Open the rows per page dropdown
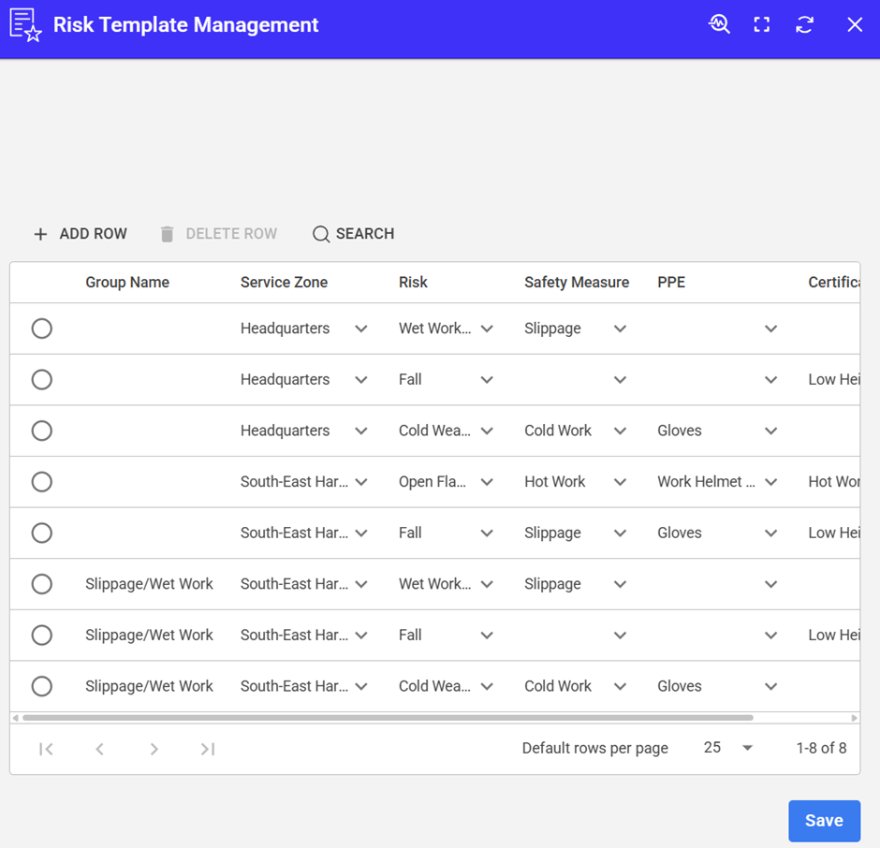This screenshot has height=848, width=880. pos(747,748)
